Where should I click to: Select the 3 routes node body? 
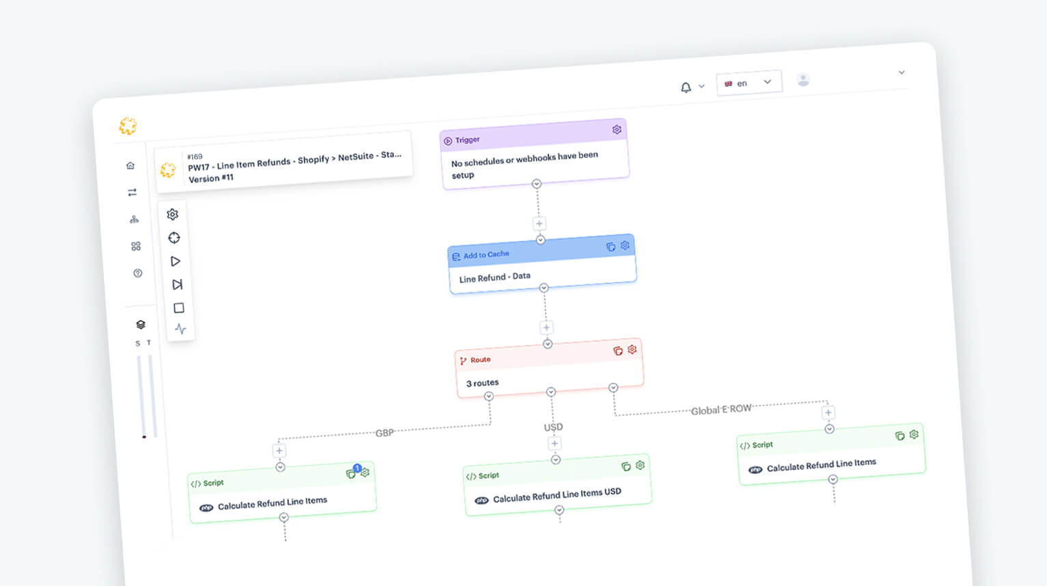(550, 378)
